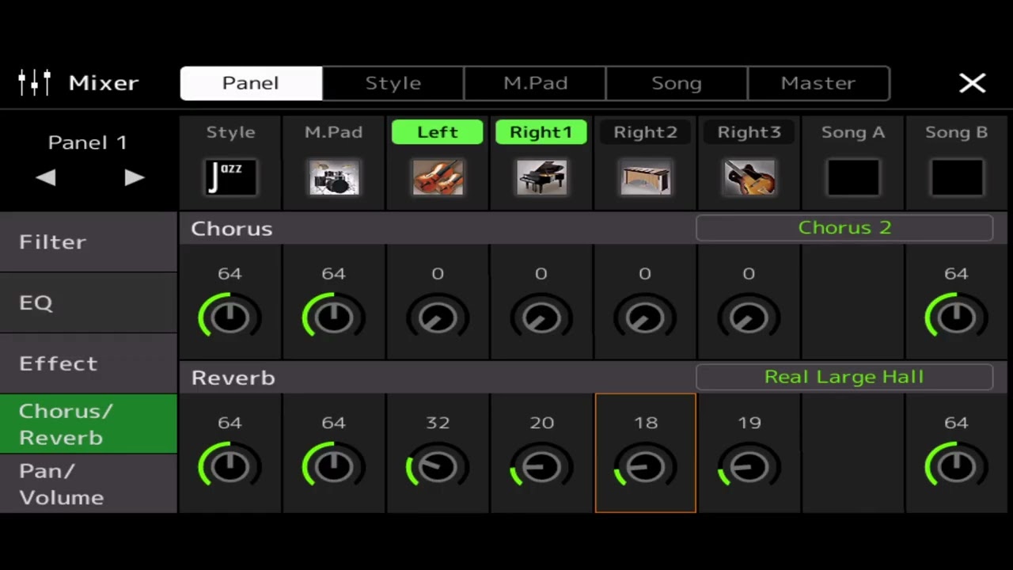Toggle the Right1 part on/off

[x=541, y=132]
